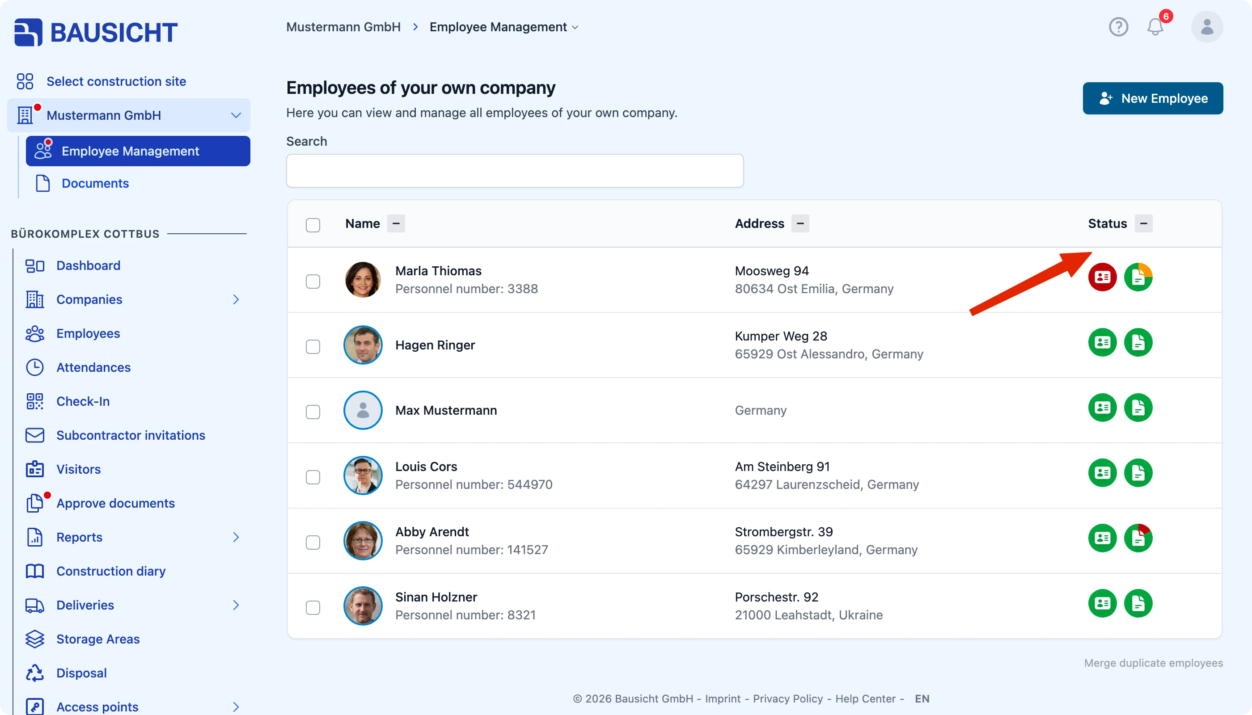This screenshot has height=715, width=1252.
Task: Click the Storage Areas layers icon
Action: tap(34, 639)
